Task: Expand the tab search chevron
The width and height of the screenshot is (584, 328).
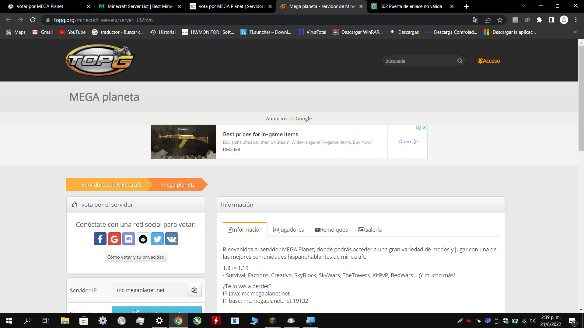Action: pyautogui.click(x=523, y=5)
